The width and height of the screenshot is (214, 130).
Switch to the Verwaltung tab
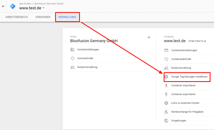67,17
